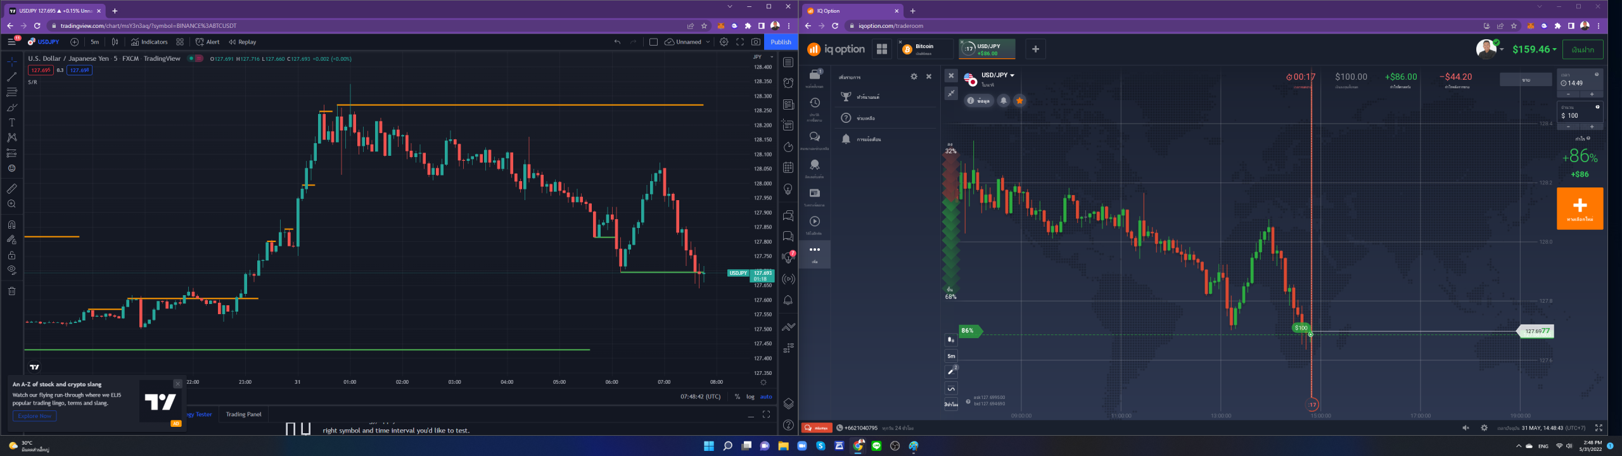This screenshot has height=456, width=1622.
Task: Click the green deposit button in IQ Option
Action: click(1582, 49)
